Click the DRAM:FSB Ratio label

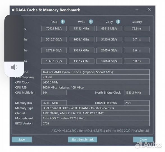tap(106, 103)
